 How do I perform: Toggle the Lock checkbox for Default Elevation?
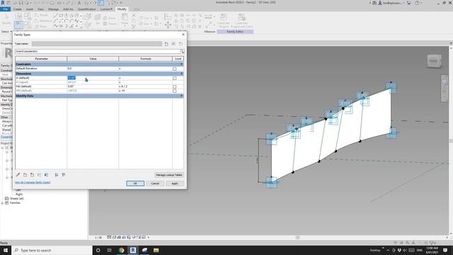coord(175,69)
